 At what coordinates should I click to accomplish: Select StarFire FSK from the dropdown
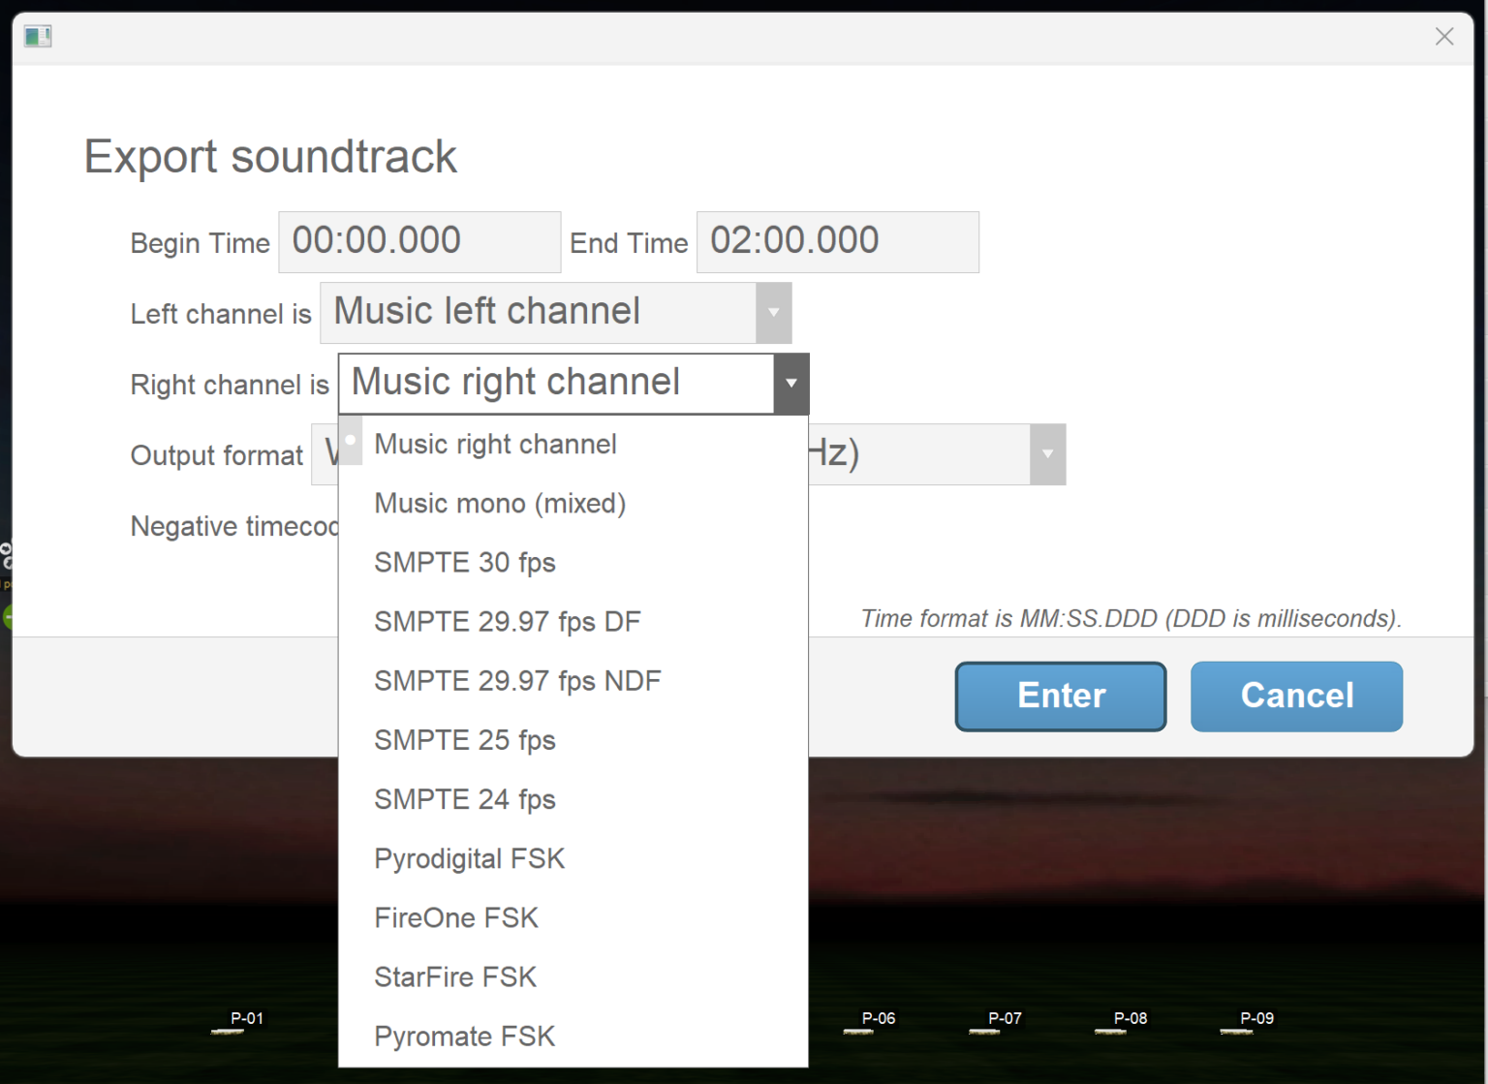(455, 976)
